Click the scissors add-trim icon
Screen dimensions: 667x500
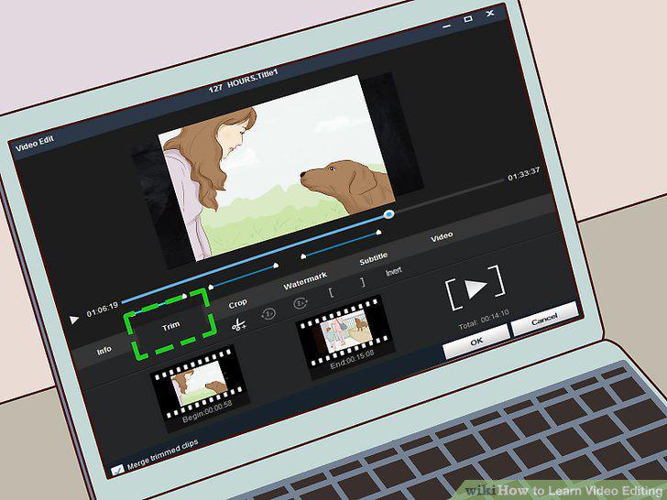pos(238,325)
